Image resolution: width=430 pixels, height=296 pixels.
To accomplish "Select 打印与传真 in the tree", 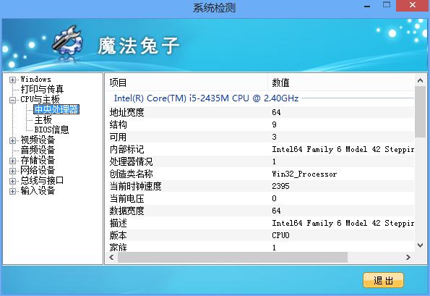I will coord(42,89).
